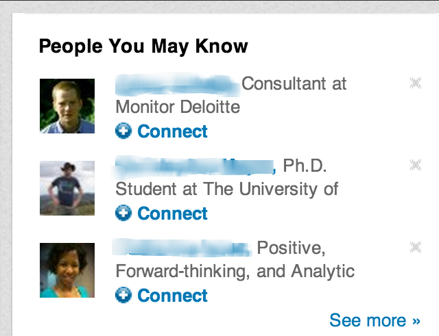Click the 'See more »' link

coord(375,320)
